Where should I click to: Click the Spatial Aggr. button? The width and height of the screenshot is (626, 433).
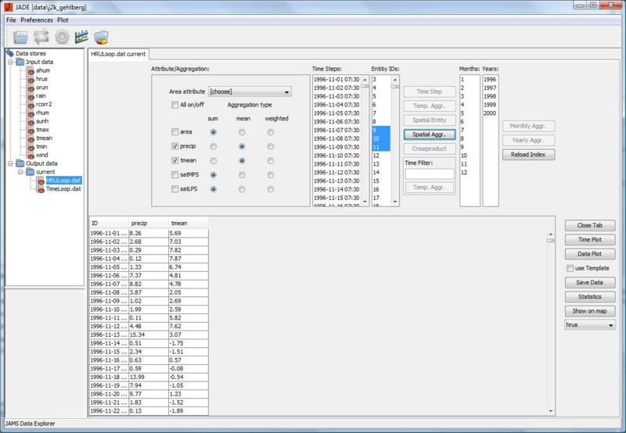pos(428,134)
